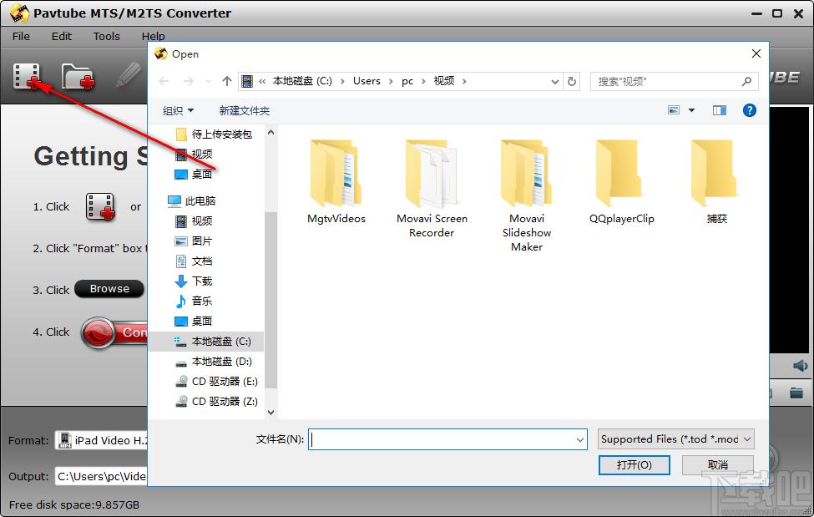Image resolution: width=814 pixels, height=517 pixels.
Task: Click the pencil Edit toolbar icon
Action: tap(129, 75)
